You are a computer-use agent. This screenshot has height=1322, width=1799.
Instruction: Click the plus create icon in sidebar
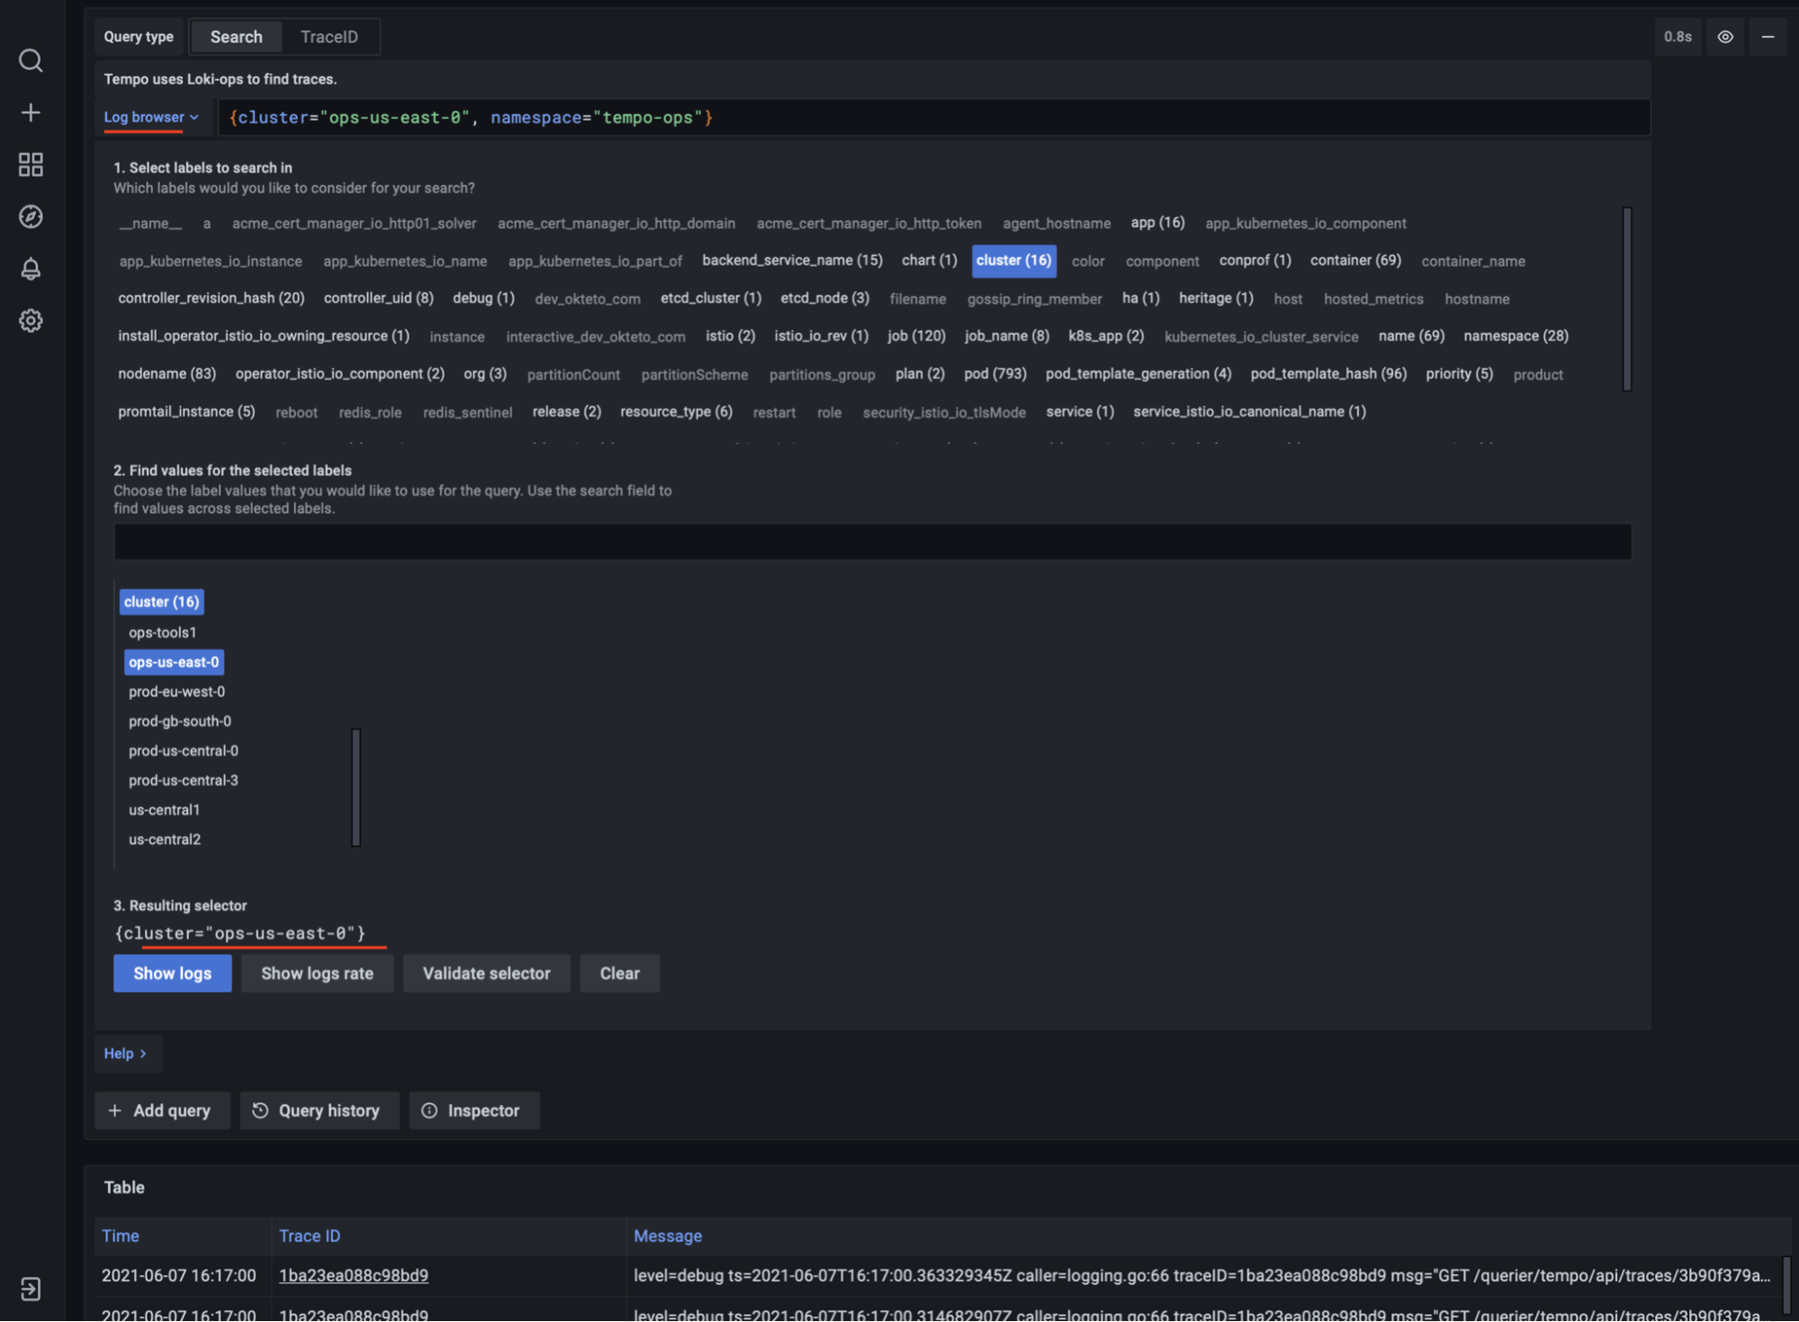[31, 112]
